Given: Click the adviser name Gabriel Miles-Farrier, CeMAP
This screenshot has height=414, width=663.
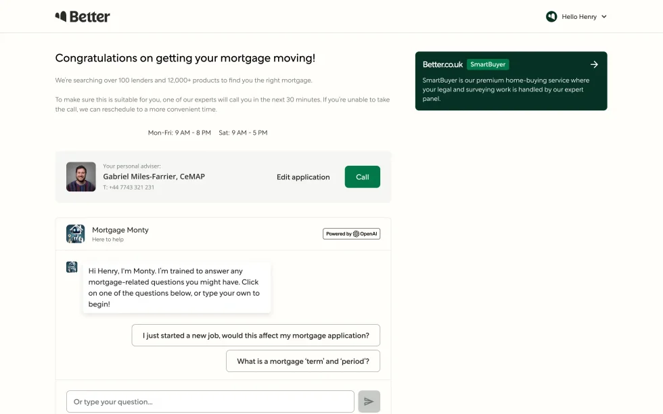Looking at the screenshot, I should [154, 177].
